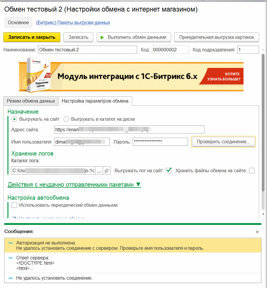Enable 'Использовать периодический обмен данными' checkbox
The image size is (267, 288).
point(14,205)
